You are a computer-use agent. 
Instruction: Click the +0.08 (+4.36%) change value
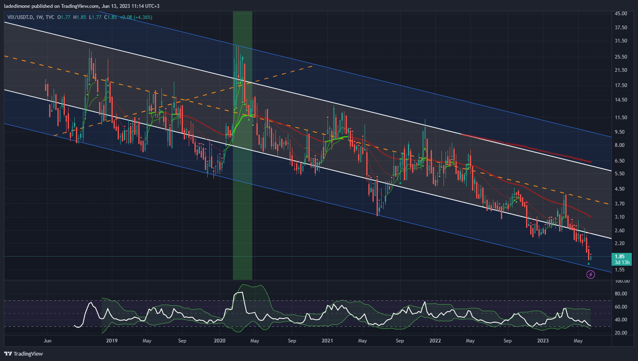coord(136,17)
